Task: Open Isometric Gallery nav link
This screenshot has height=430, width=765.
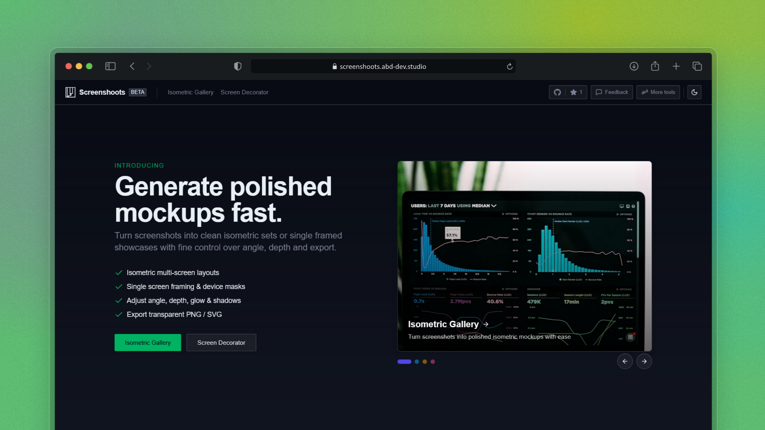Action: point(190,92)
